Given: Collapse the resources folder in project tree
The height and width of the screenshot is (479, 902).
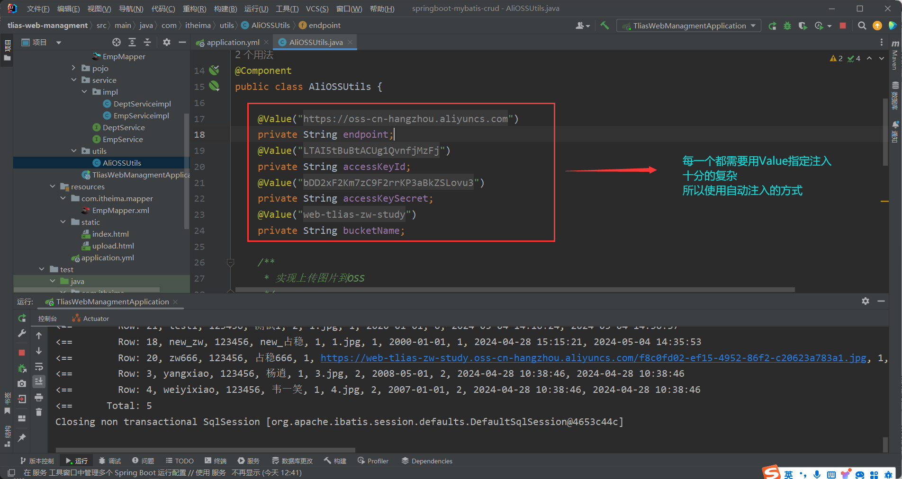Looking at the screenshot, I should click(53, 186).
